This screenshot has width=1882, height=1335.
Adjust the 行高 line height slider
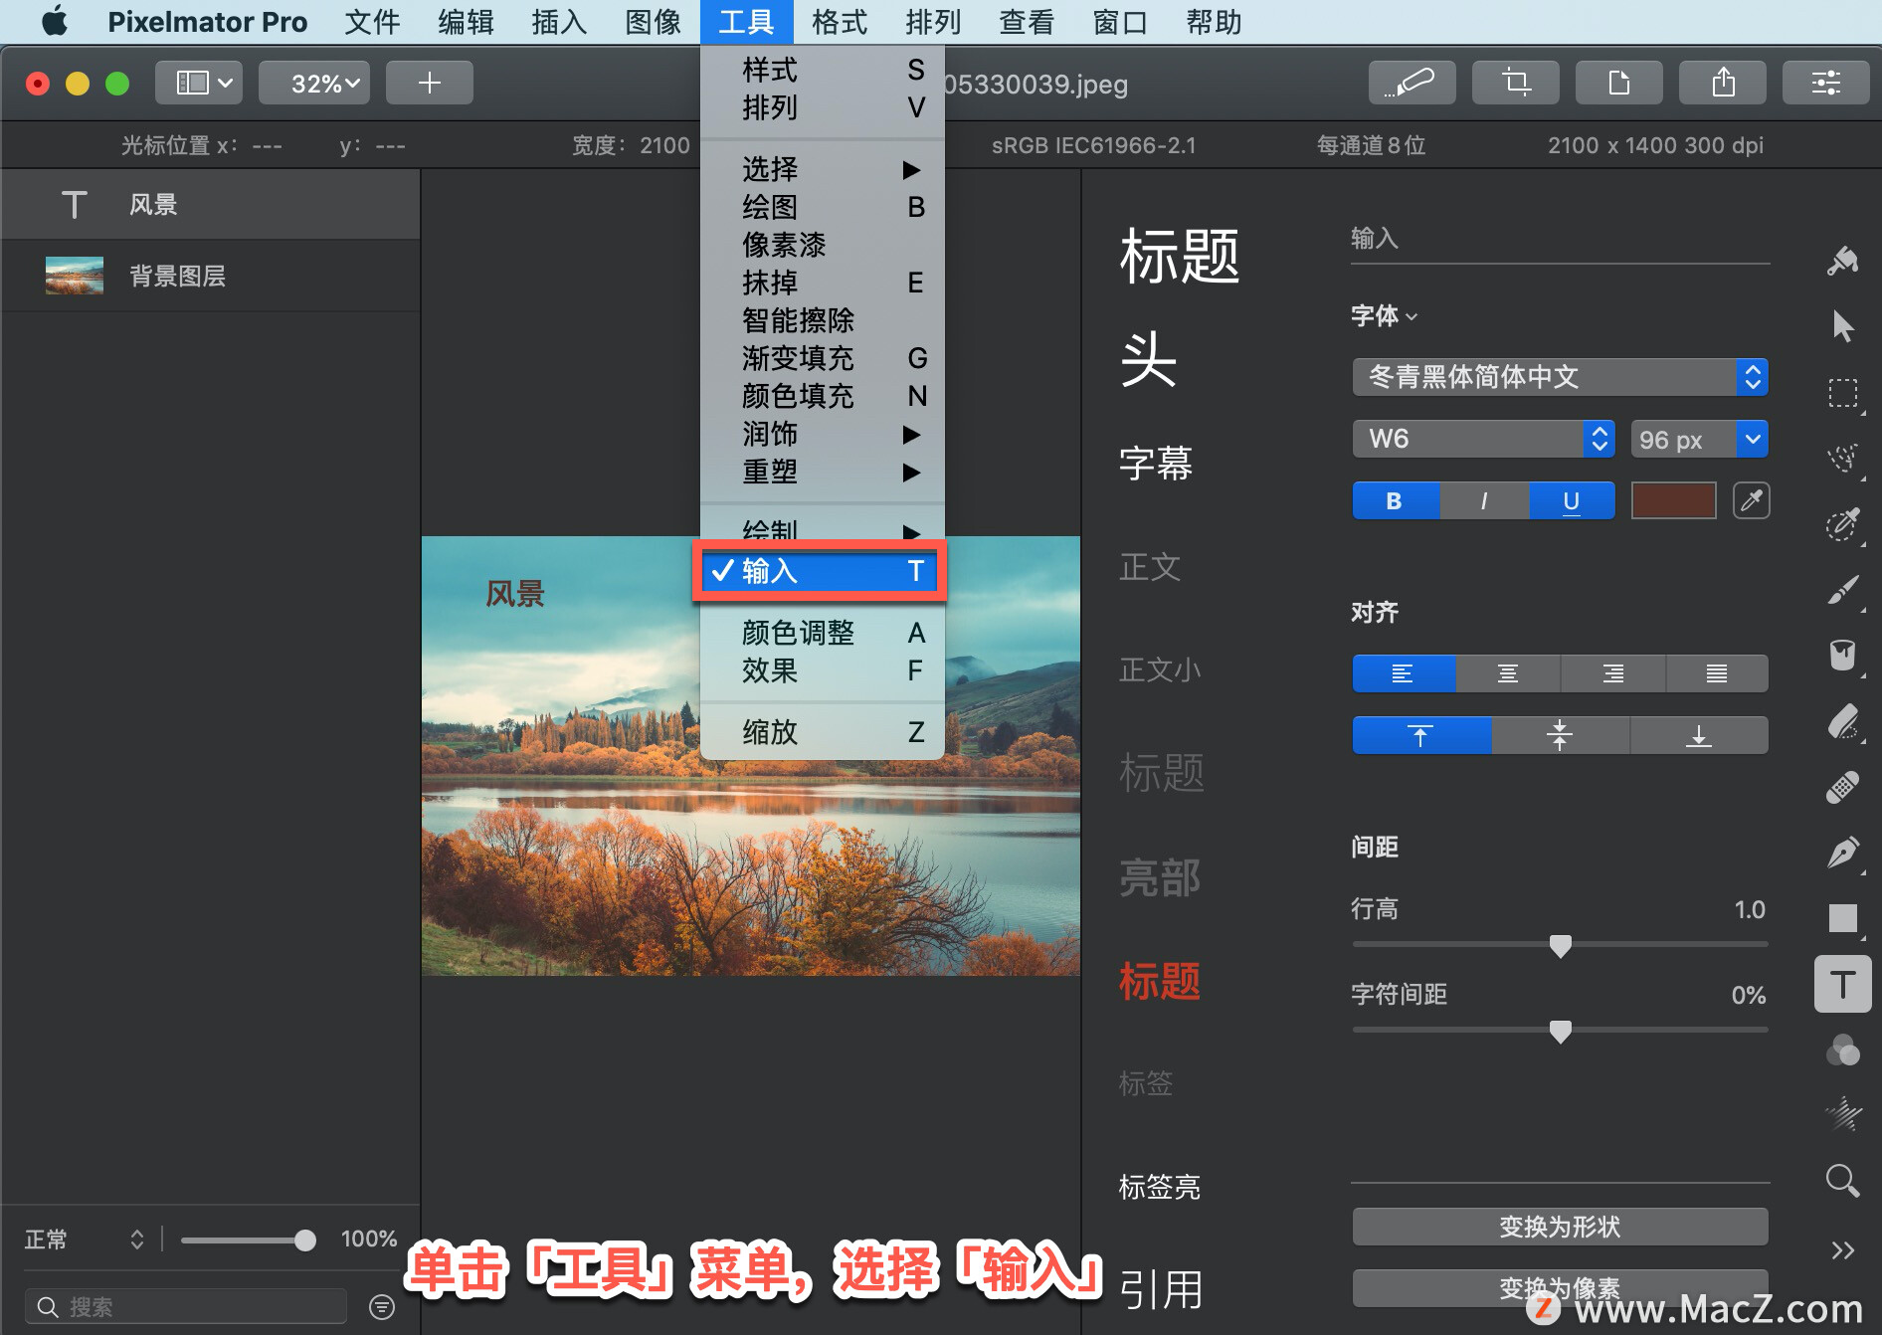1560,945
